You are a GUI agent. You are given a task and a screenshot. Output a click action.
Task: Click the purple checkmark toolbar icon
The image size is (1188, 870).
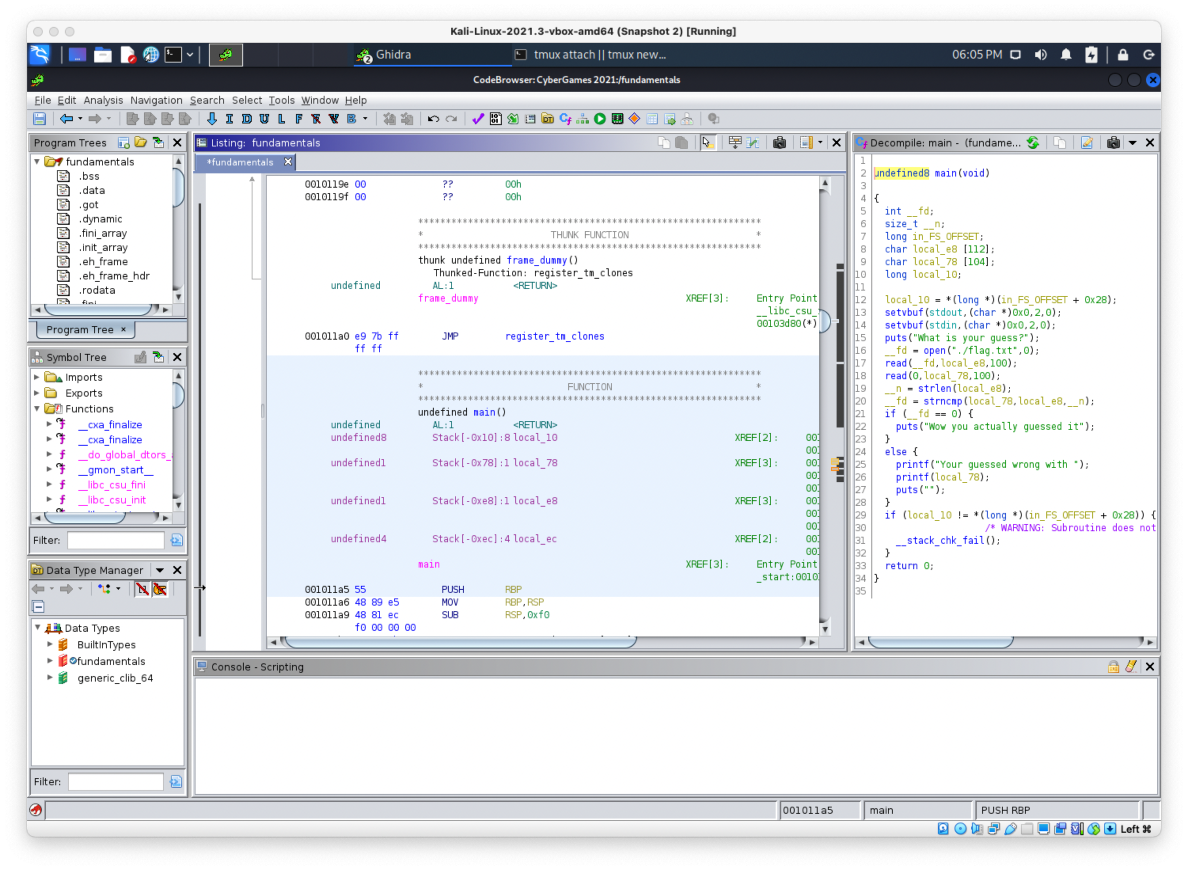[x=478, y=119]
